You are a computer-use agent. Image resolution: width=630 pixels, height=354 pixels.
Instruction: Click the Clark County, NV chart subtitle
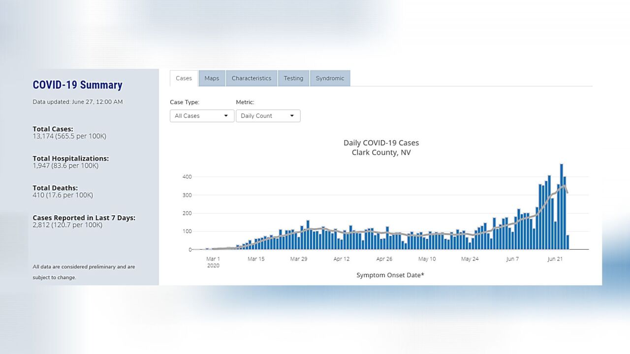[x=381, y=152]
